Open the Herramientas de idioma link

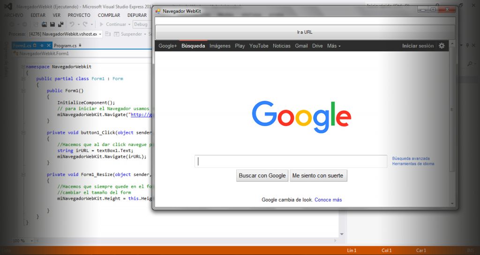[x=413, y=164]
